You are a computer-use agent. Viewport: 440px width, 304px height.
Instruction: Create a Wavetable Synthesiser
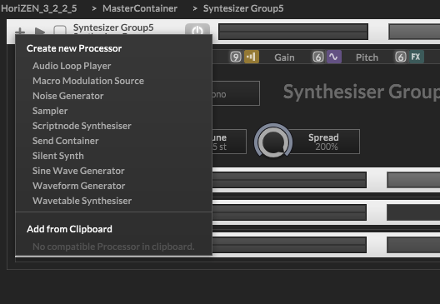coord(113,201)
